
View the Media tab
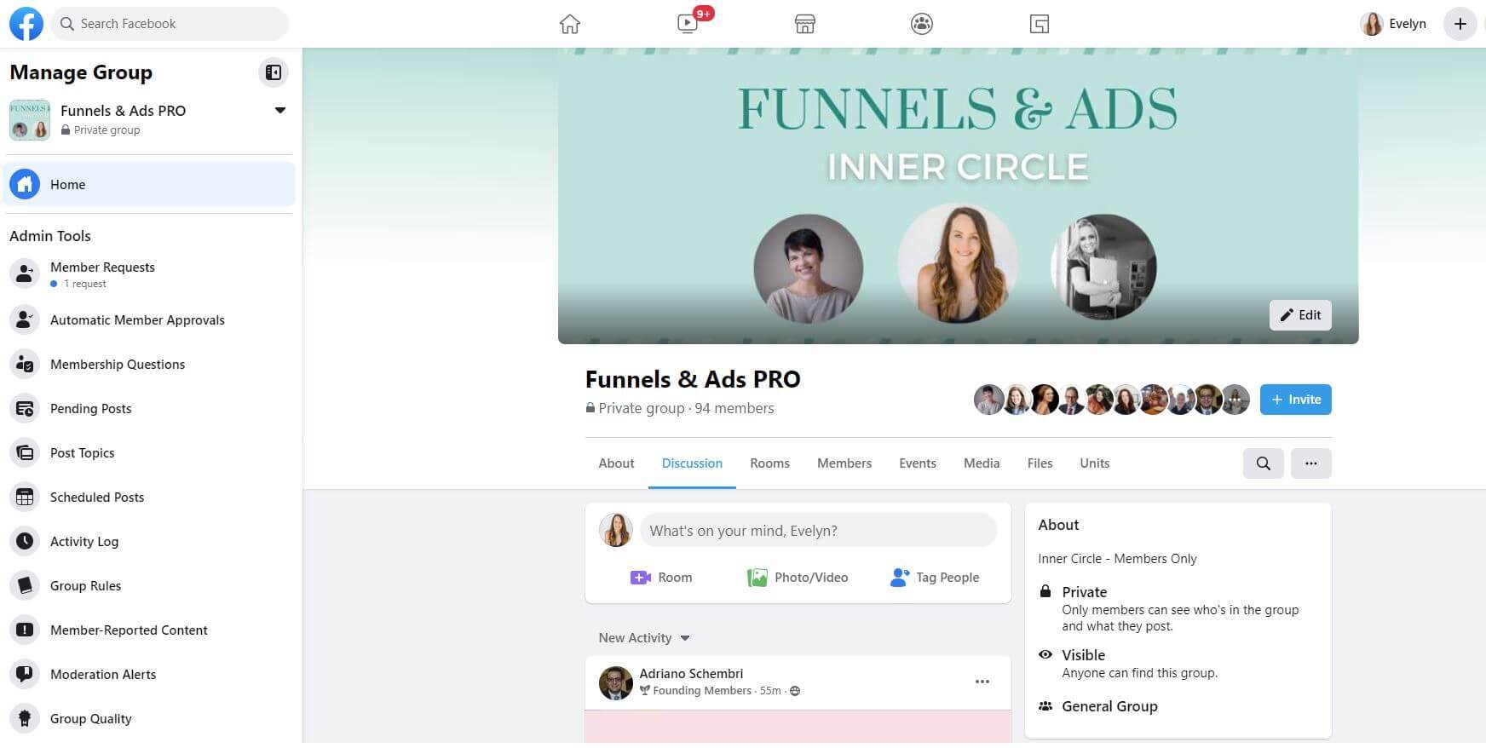(x=982, y=463)
